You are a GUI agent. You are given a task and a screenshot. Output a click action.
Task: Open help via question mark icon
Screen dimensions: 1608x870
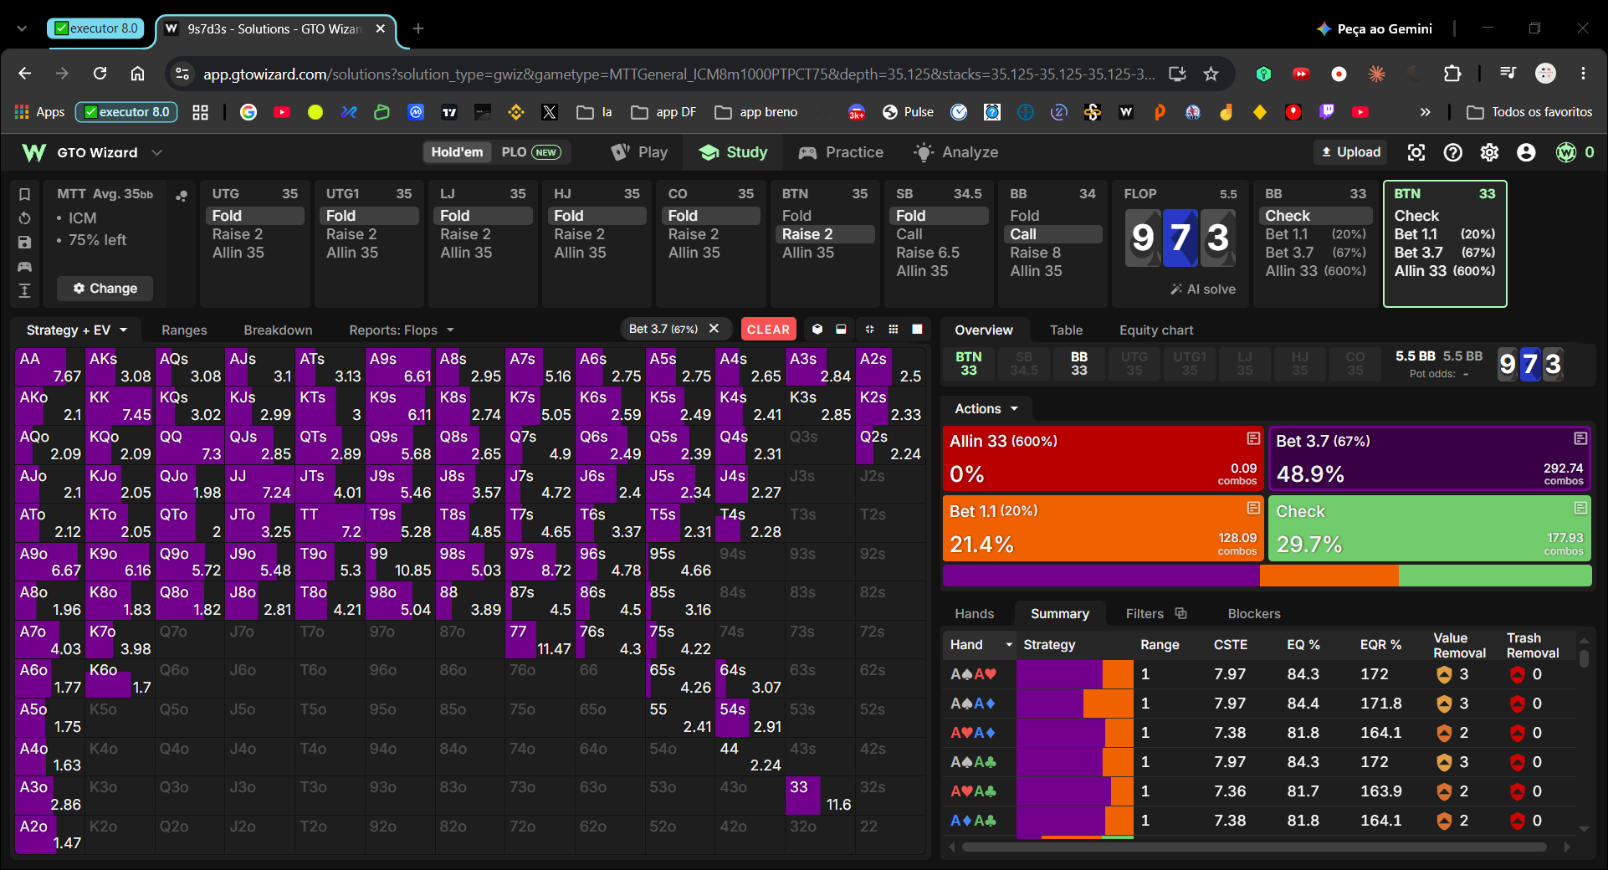1453,152
